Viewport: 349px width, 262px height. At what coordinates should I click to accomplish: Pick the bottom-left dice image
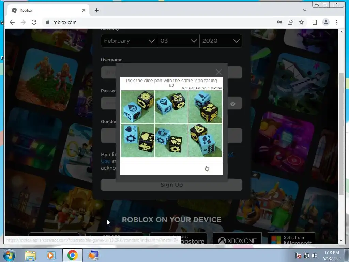coord(138,141)
